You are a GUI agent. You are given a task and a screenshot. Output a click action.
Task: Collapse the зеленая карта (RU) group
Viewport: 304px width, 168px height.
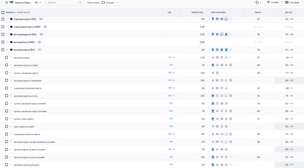pos(7,50)
